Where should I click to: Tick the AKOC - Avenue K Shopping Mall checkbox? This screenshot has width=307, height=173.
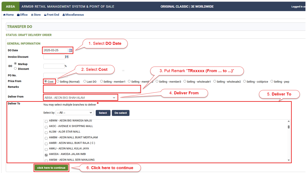point(46,127)
